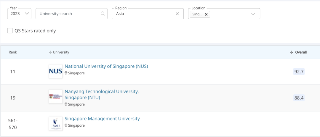This screenshot has width=320, height=137.
Task: Open National University of Singapore link
Action: point(106,66)
